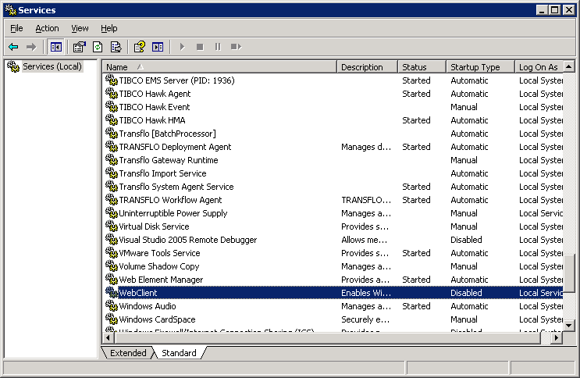Select the Windows Audio service name
580x378 pixels.
[x=148, y=306]
